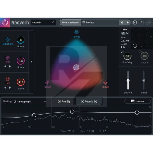The height and width of the screenshot is (153, 153).
Task: Click Freq value 733 Hz
Action: 71,131
